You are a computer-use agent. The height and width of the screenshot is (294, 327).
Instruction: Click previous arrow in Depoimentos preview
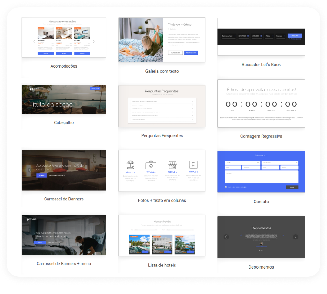226,237
